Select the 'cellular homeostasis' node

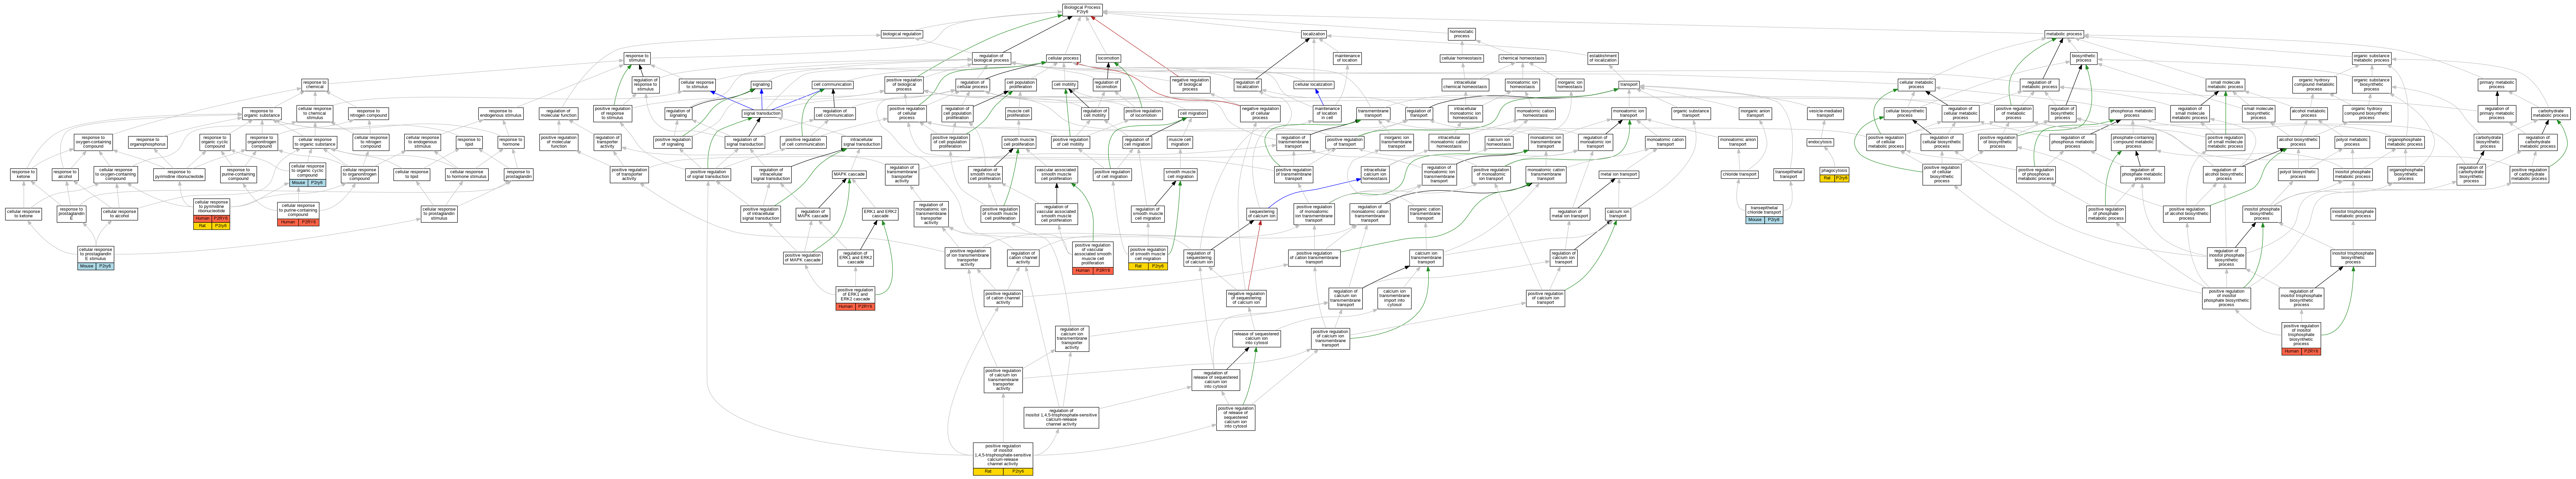[x=1462, y=58]
